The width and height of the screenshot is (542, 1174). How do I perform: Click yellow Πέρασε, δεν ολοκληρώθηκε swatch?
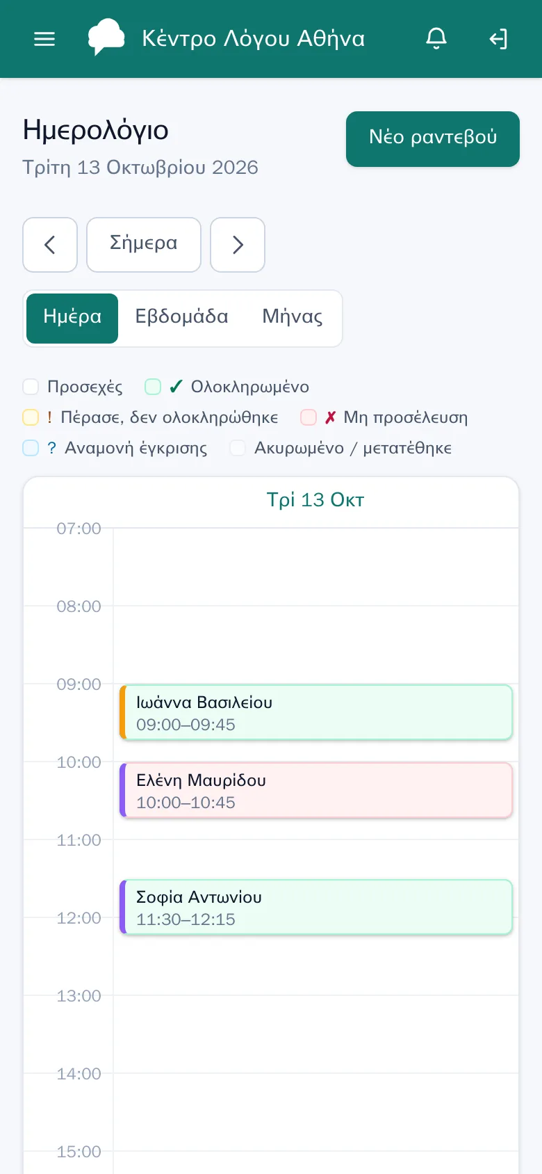31,417
